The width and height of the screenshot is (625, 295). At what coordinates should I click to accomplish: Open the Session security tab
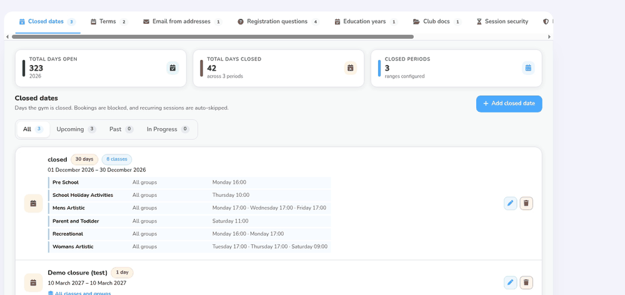pyautogui.click(x=502, y=21)
